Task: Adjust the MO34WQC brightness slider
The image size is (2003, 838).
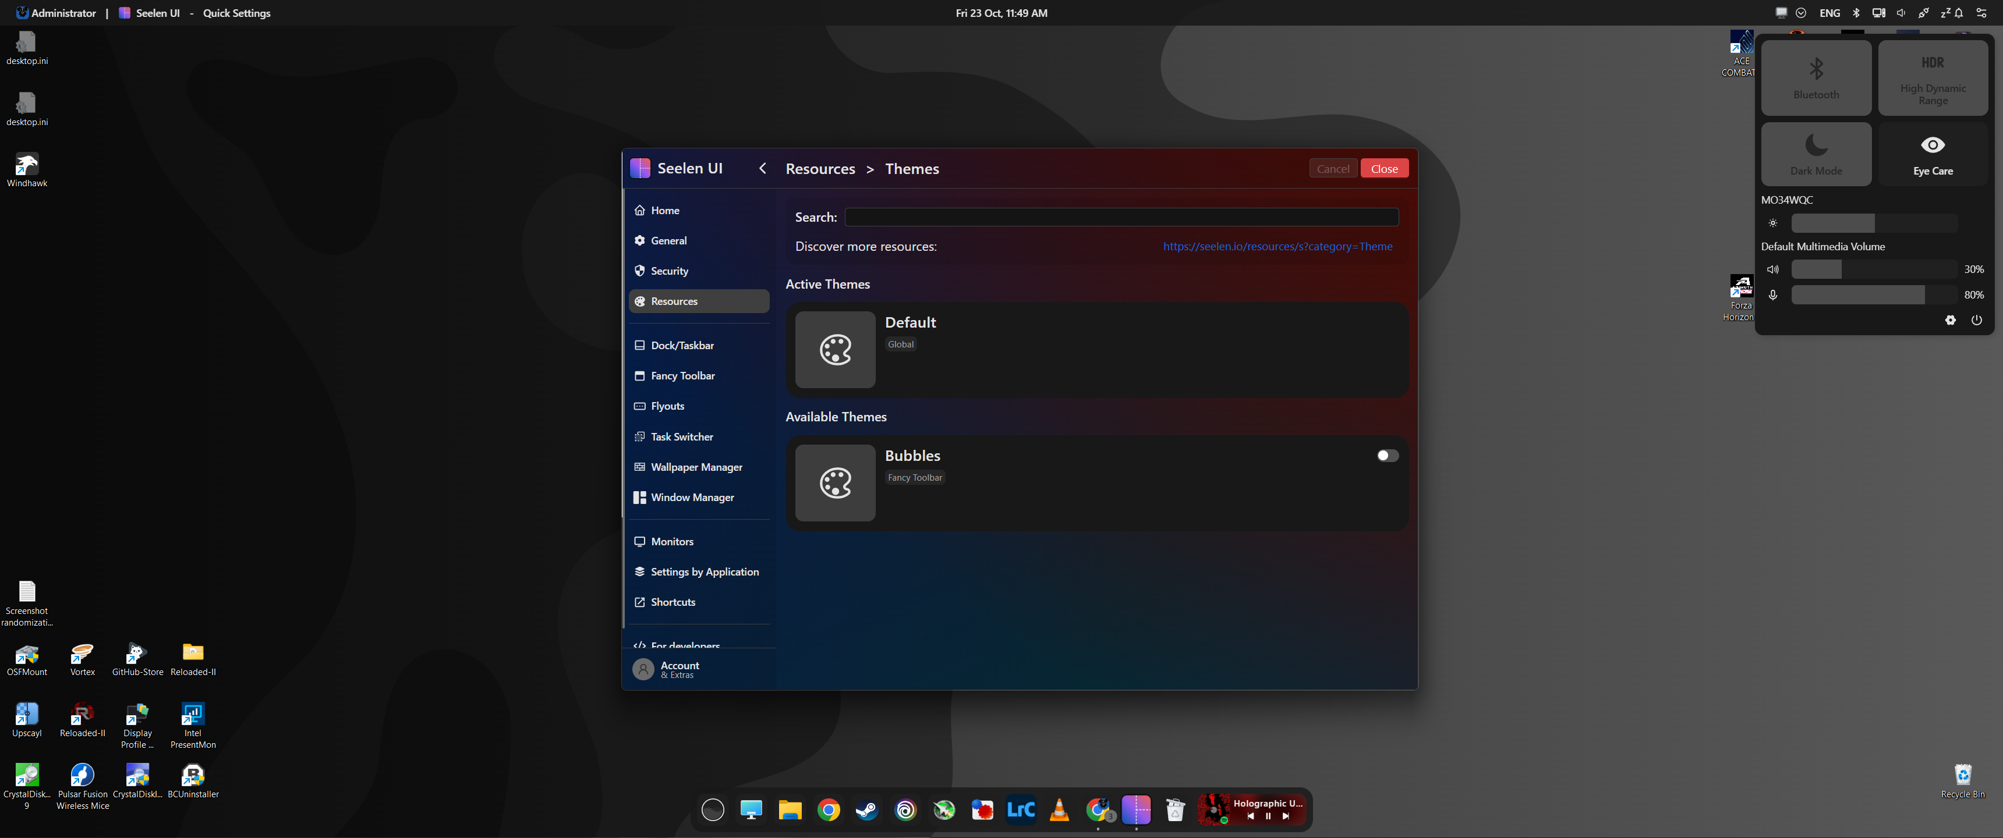Action: 1874,223
